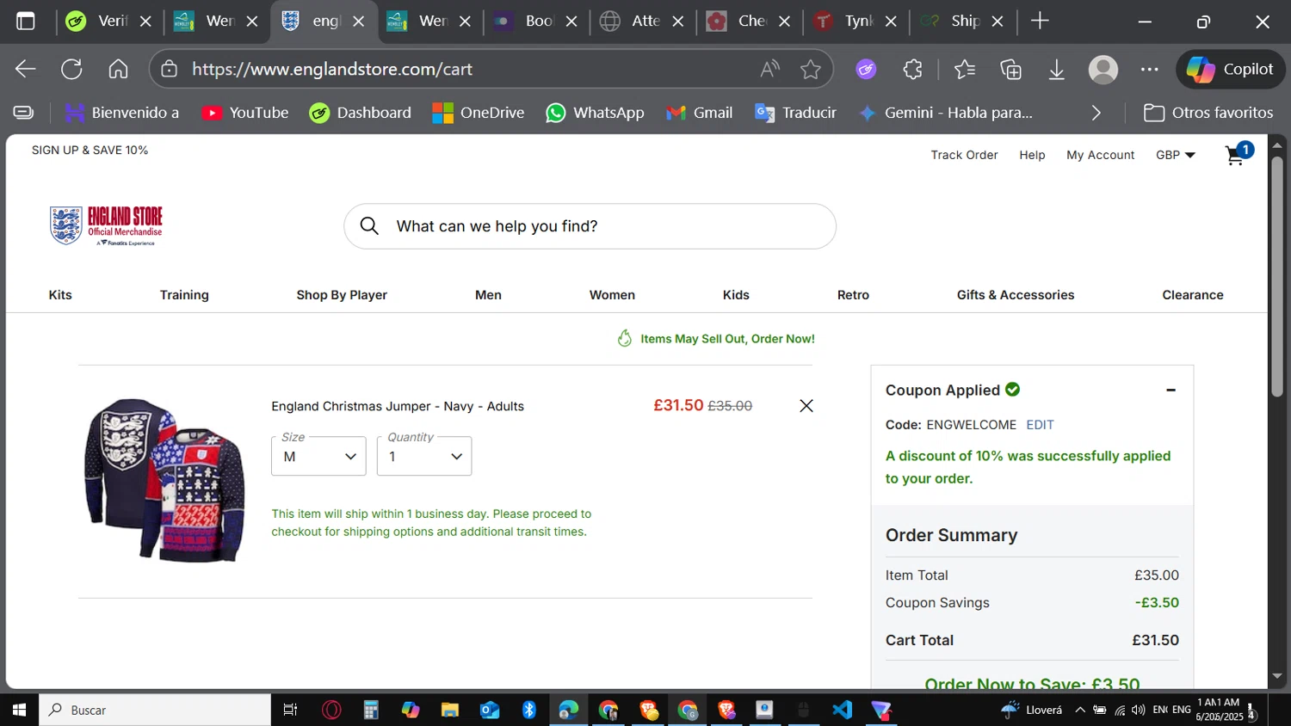Collapse the Coupon Applied section

point(1171,391)
